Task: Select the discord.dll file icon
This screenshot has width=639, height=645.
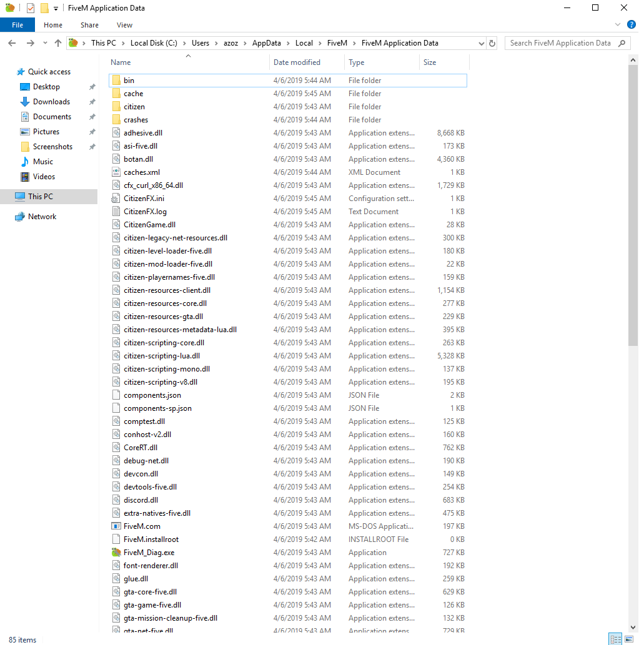Action: tap(116, 500)
